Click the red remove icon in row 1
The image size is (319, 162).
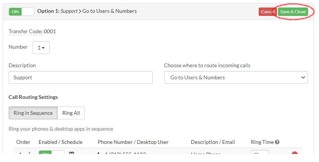coord(294,154)
